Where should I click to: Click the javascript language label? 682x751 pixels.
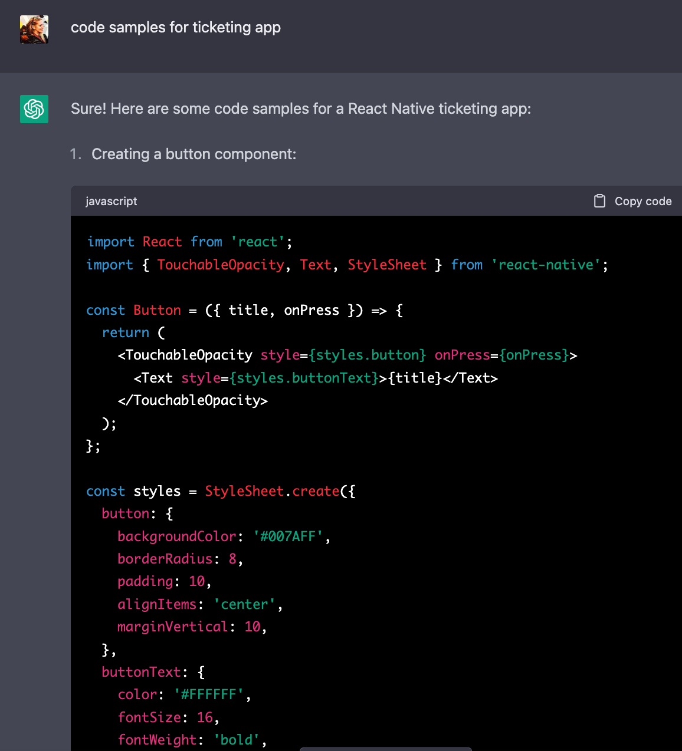pyautogui.click(x=111, y=201)
